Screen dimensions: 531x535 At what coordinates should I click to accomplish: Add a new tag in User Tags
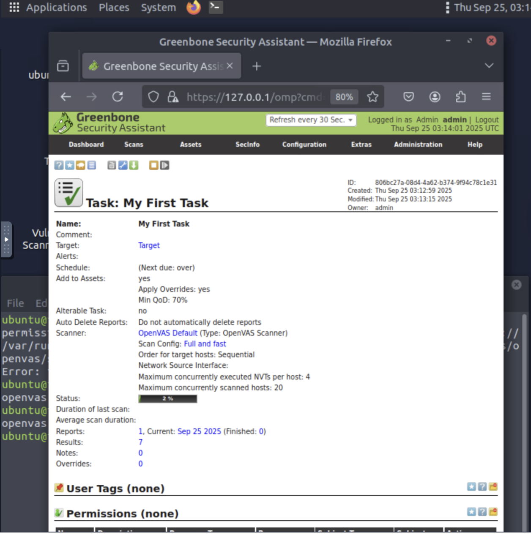pos(471,487)
